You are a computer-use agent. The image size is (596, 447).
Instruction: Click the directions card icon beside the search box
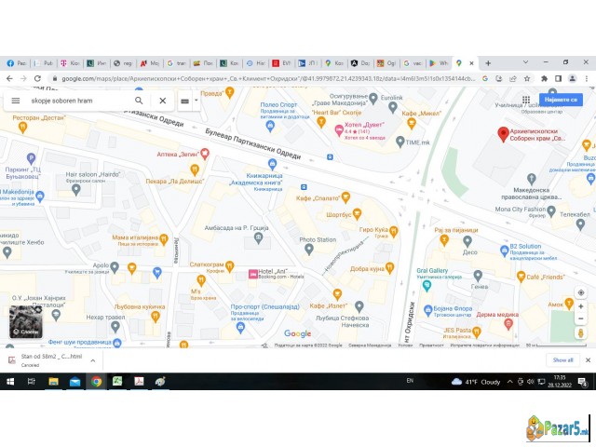[184, 102]
